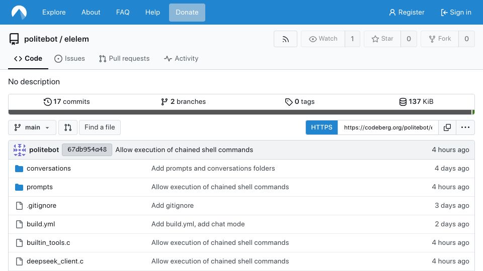Switch to the Code tab

pos(28,59)
